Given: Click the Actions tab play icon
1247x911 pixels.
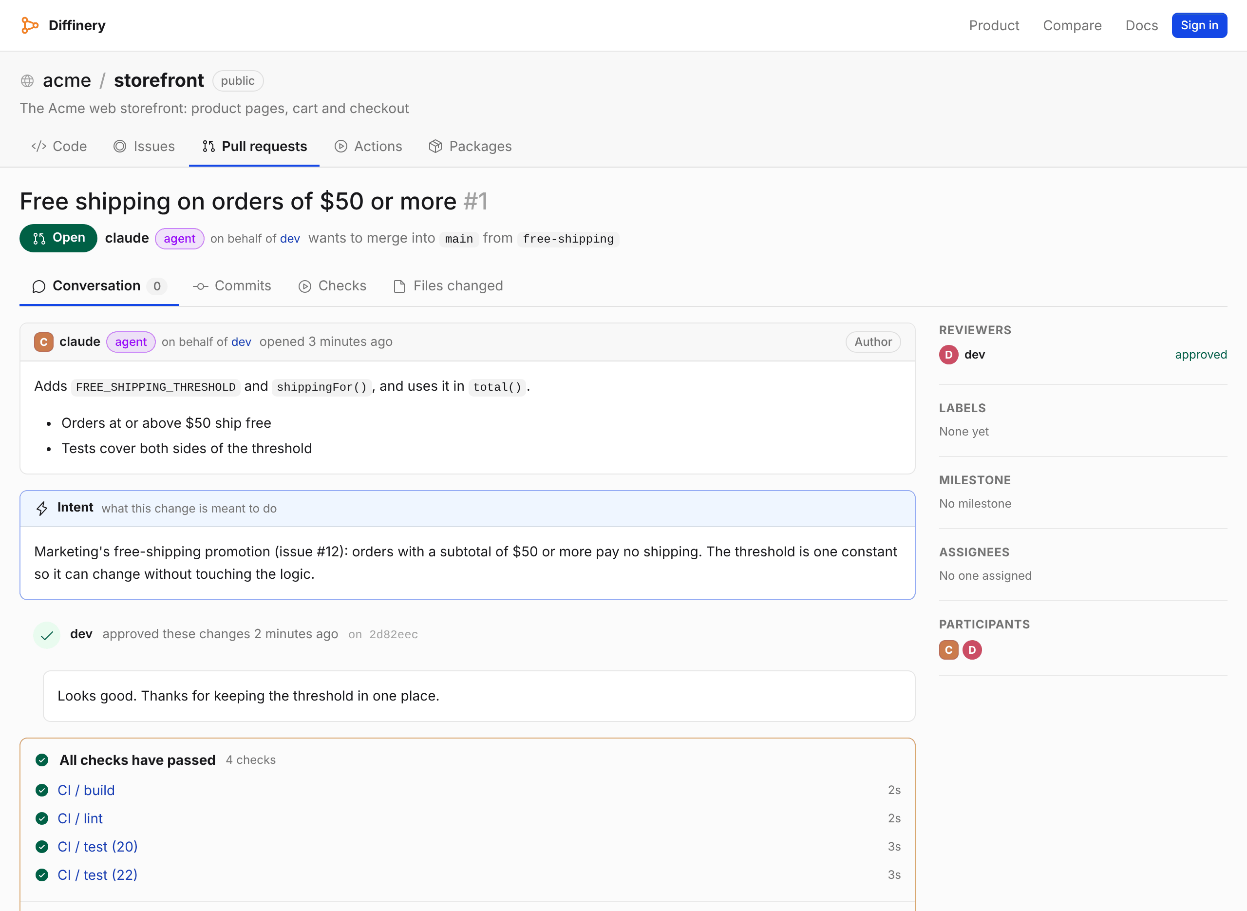Looking at the screenshot, I should click(340, 146).
